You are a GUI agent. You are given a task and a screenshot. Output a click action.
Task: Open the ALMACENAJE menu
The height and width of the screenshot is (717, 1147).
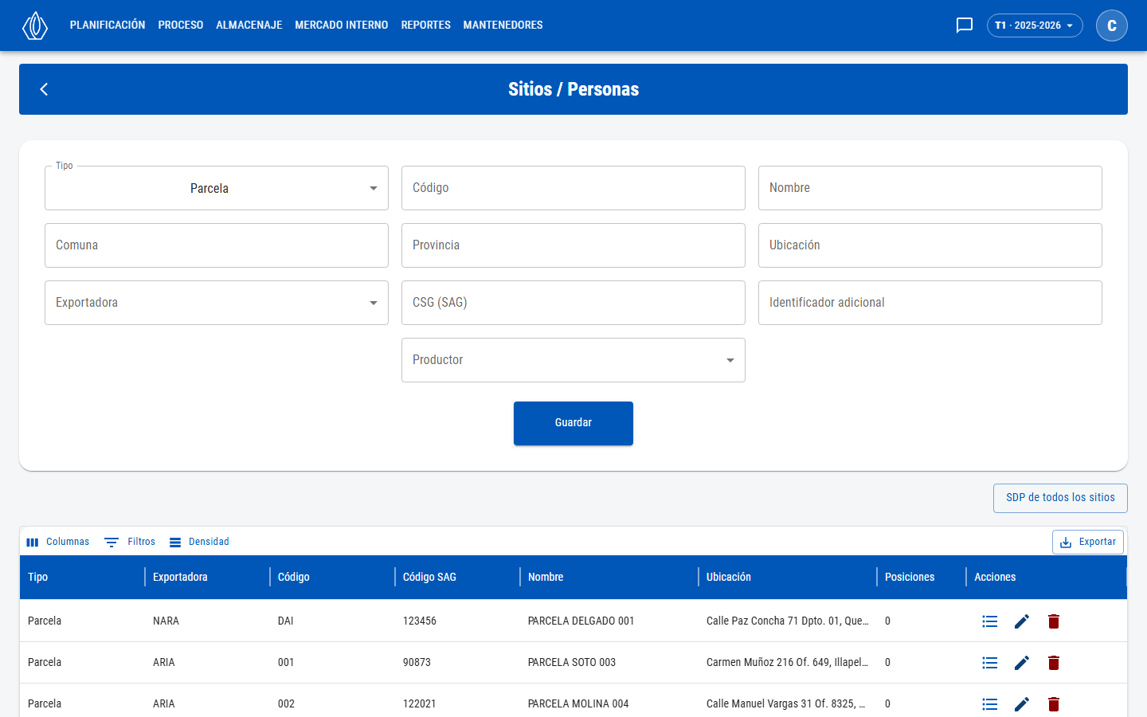point(249,25)
